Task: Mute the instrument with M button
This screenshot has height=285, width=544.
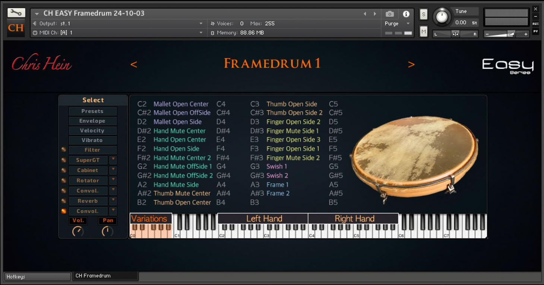Action: coord(424,32)
